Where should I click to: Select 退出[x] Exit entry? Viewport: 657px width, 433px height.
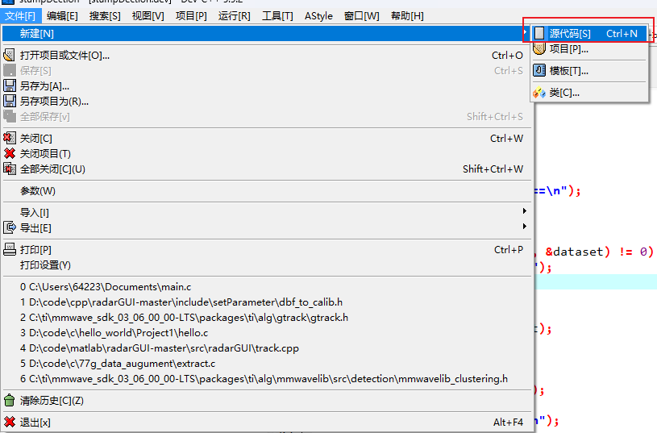tap(267, 422)
